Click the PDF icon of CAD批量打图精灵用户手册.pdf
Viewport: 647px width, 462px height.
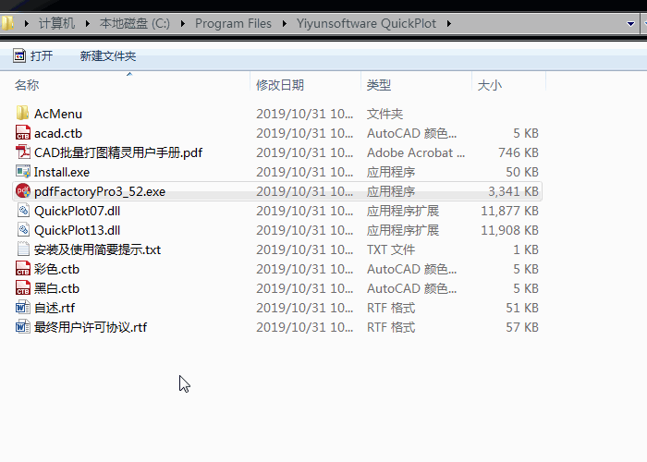[23, 152]
